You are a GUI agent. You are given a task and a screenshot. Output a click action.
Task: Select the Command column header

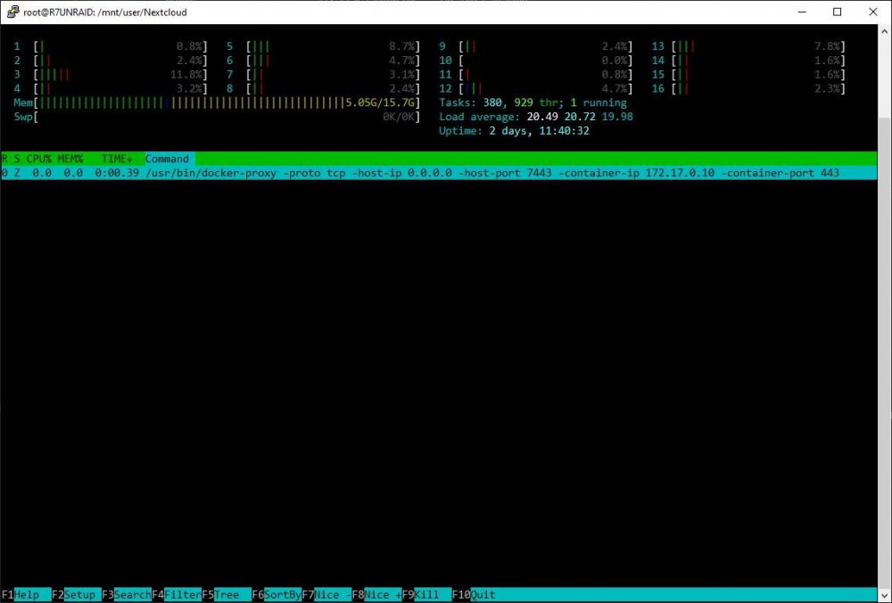169,159
